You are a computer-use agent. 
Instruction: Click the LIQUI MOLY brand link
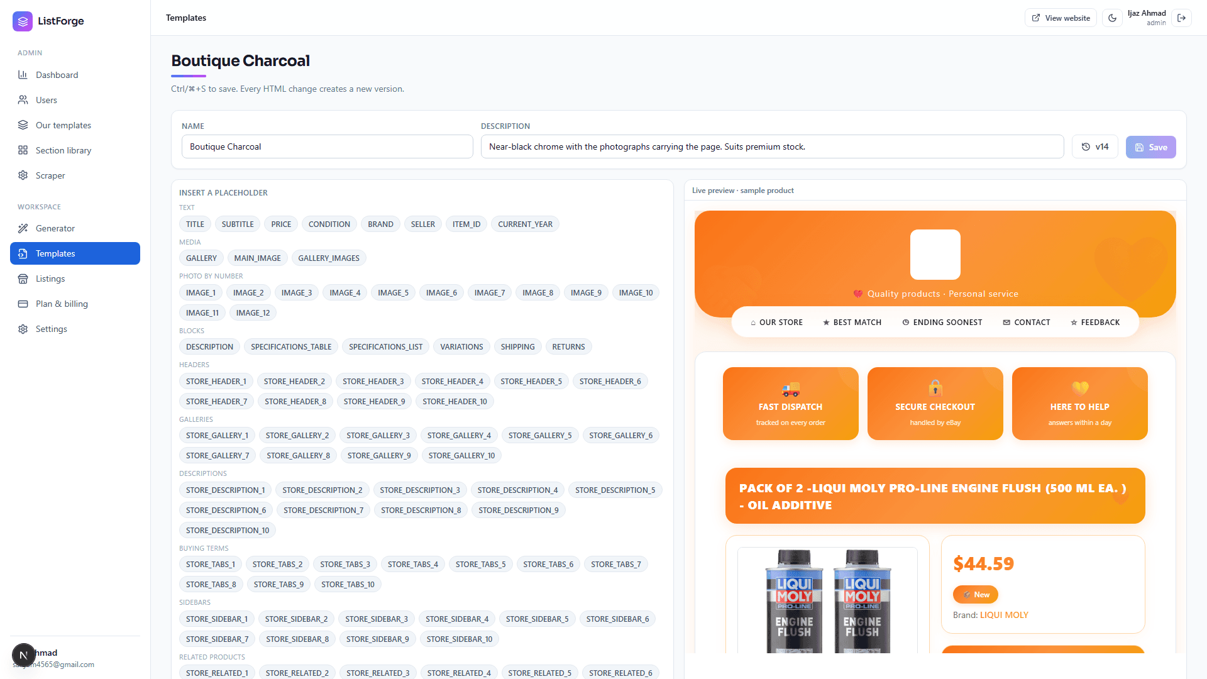click(x=1004, y=615)
